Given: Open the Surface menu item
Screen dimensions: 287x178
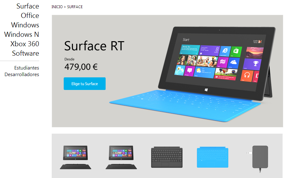Looking at the screenshot, I should (28, 6).
